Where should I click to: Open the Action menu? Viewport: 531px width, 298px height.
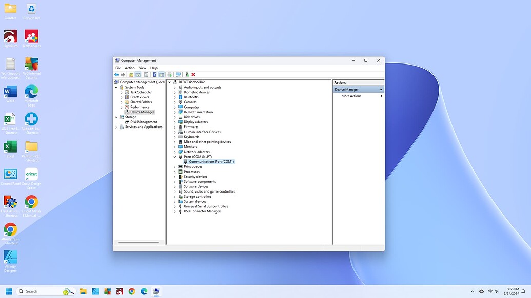point(129,67)
